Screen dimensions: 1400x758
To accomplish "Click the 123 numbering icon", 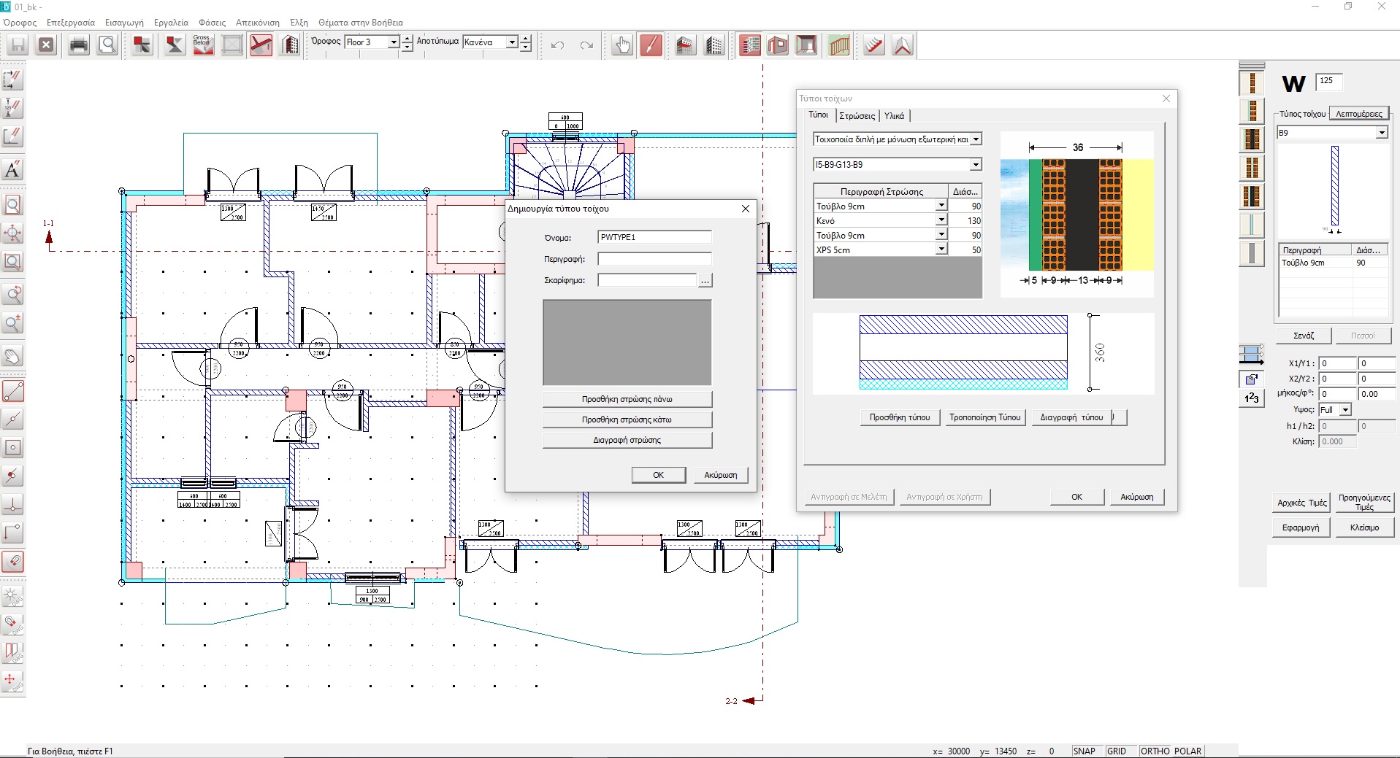I will [x=1251, y=398].
